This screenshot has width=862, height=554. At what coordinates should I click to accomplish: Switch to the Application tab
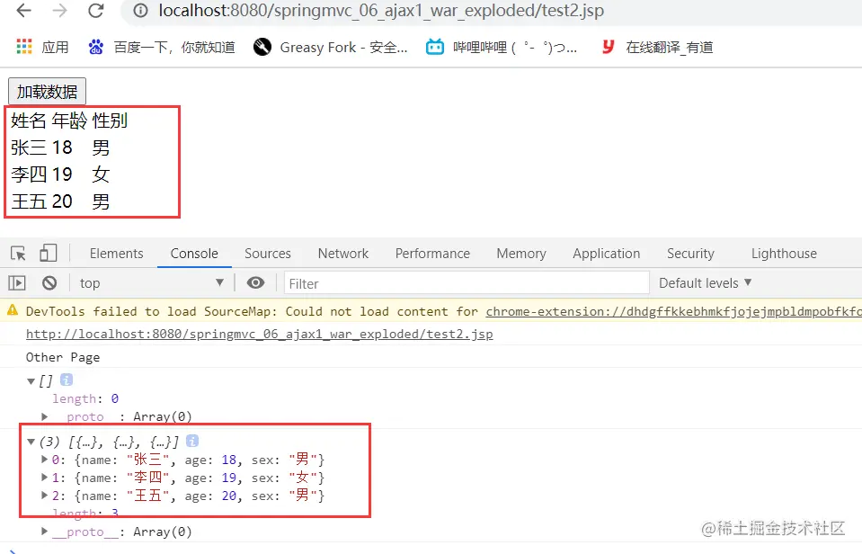(607, 253)
